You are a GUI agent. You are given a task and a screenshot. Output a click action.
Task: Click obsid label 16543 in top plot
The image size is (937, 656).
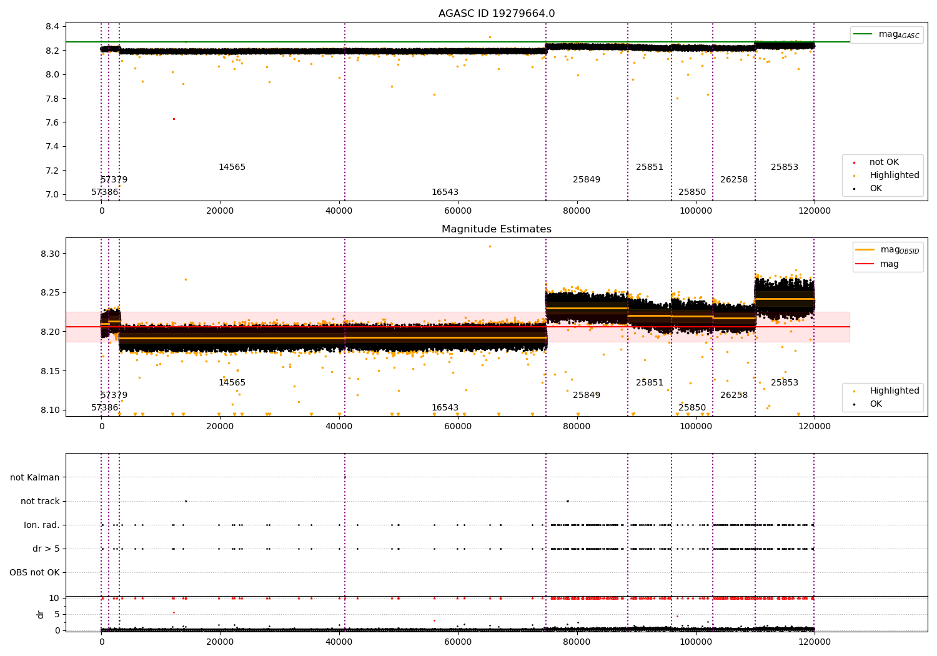[445, 192]
